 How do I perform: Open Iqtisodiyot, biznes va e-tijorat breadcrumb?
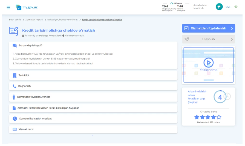pos(62,20)
